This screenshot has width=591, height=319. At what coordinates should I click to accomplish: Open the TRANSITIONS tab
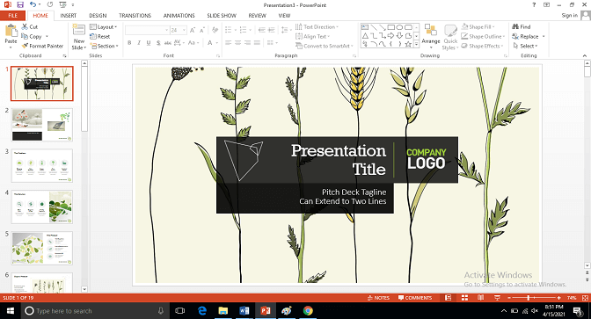135,16
